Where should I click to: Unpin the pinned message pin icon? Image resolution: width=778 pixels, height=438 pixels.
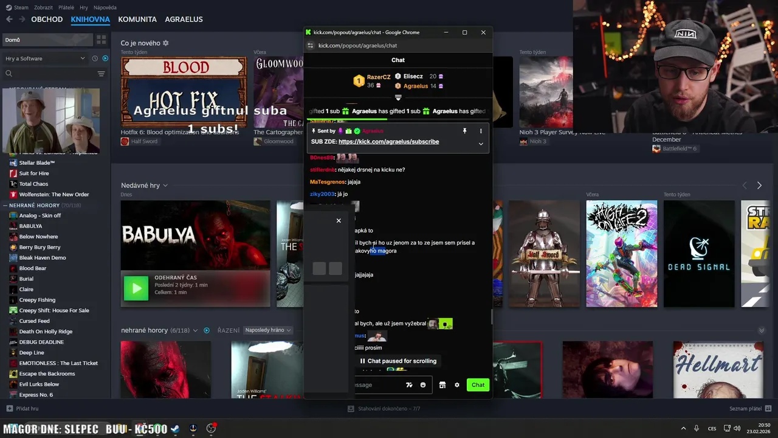464,131
